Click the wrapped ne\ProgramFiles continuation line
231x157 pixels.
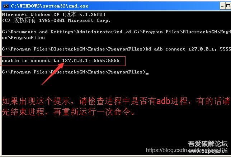(x=23, y=38)
